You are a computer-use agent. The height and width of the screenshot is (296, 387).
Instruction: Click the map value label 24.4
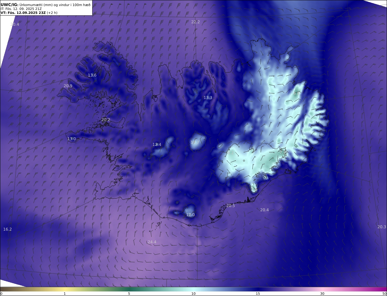[x=152, y=242]
